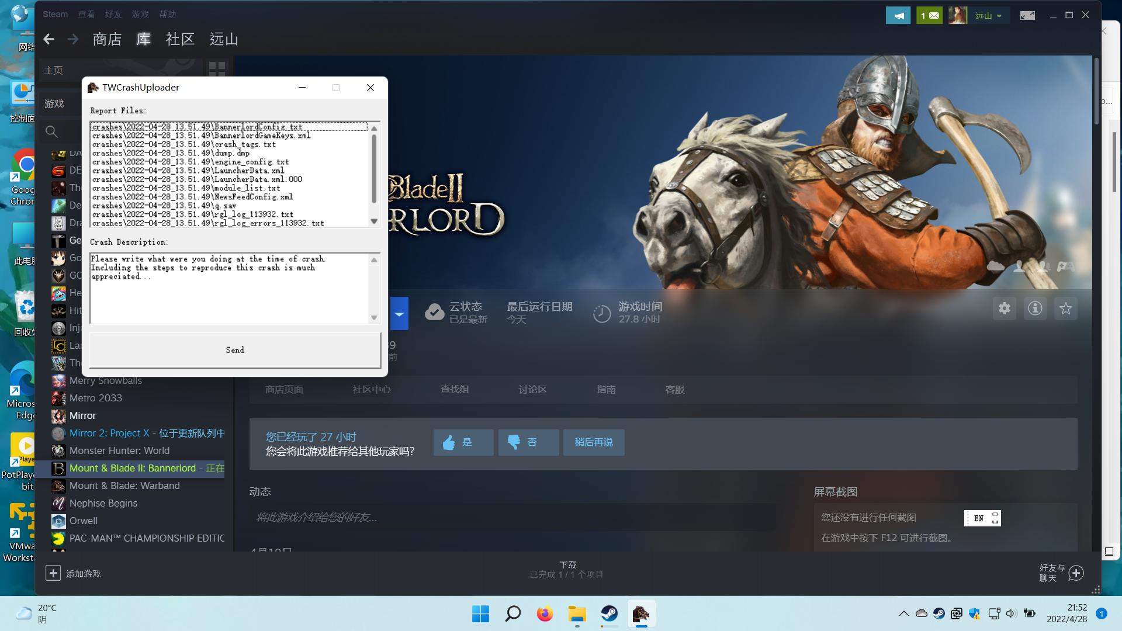
Task: Click 稍后再说 button
Action: (x=594, y=443)
